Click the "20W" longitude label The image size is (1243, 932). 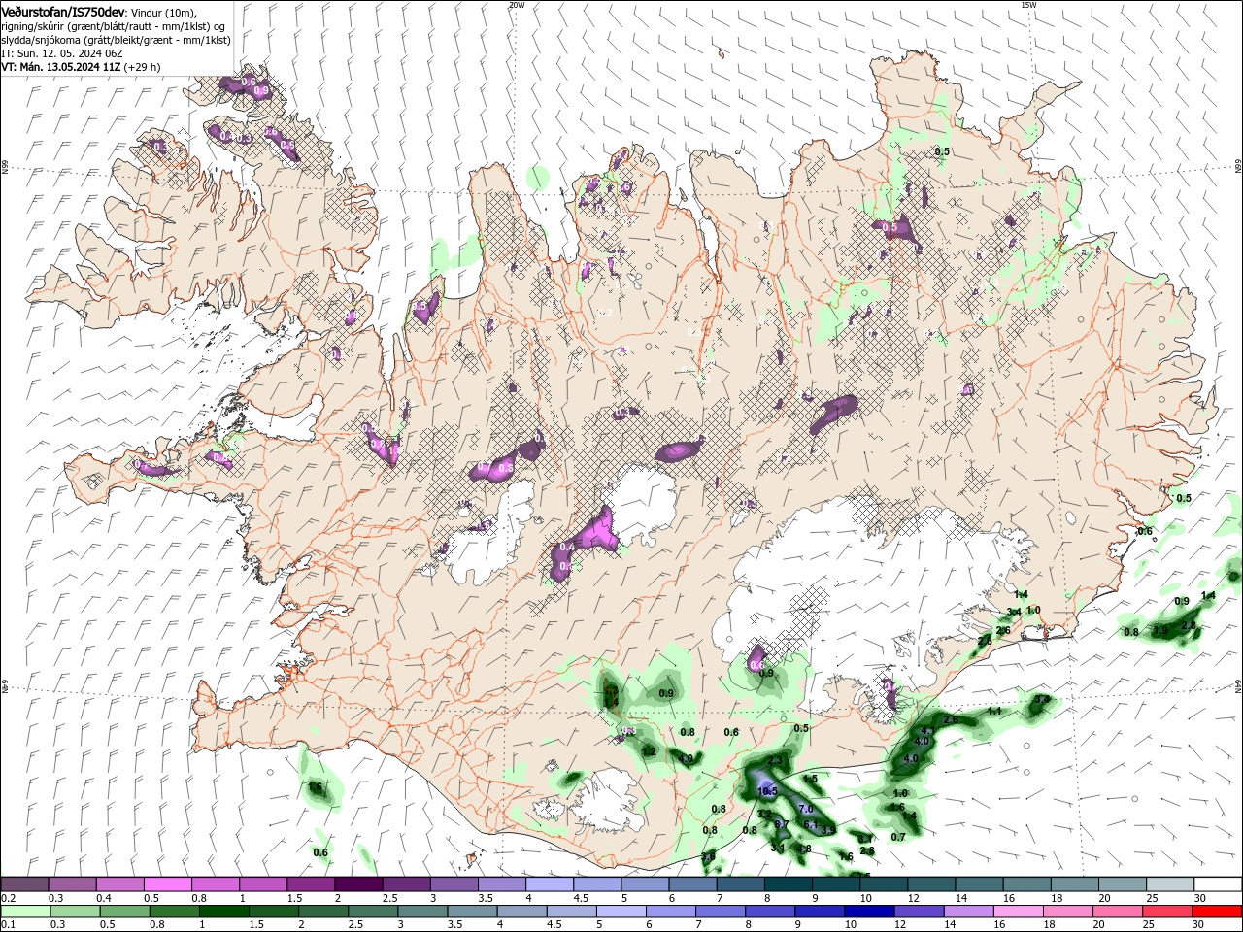click(x=517, y=5)
